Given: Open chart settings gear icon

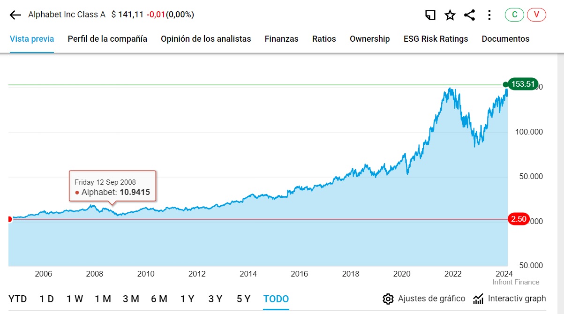Looking at the screenshot, I should point(388,299).
